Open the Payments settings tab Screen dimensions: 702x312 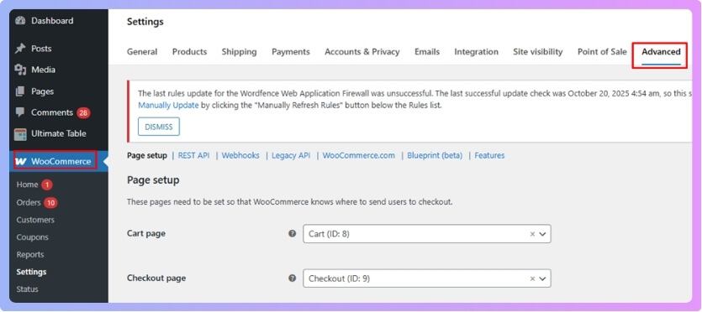pyautogui.click(x=291, y=52)
